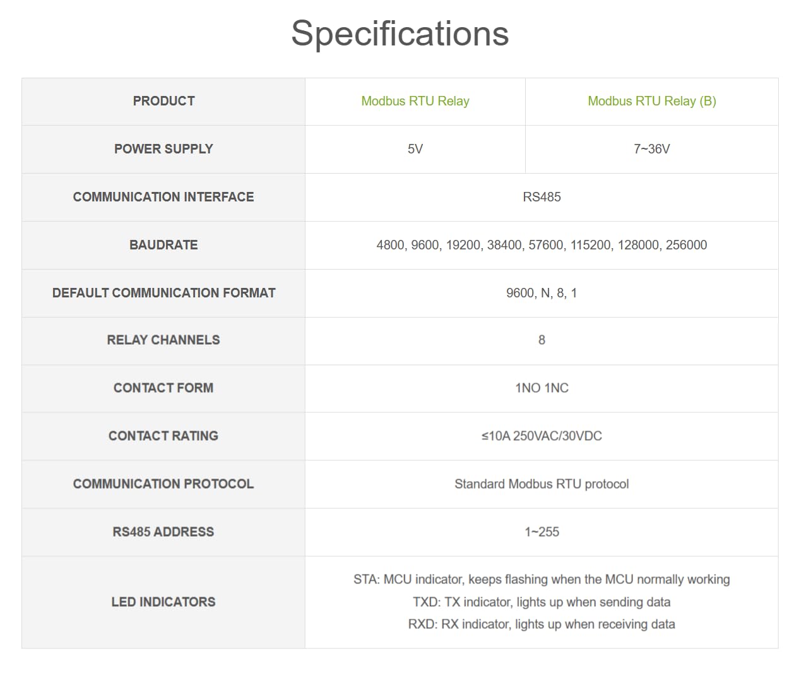The width and height of the screenshot is (794, 692).
Task: Open the Modbus RTU Relay (B) link
Action: [x=651, y=101]
